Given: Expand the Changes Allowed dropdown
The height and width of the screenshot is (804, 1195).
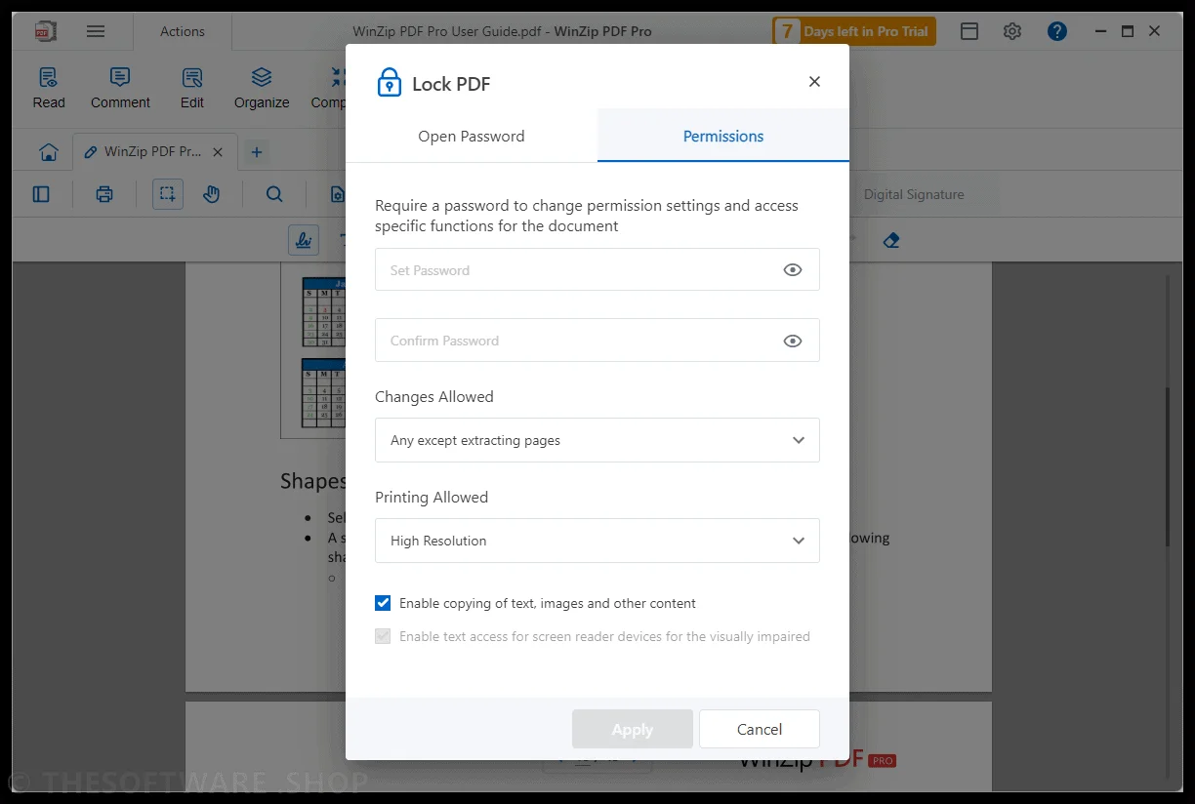Looking at the screenshot, I should coord(597,440).
